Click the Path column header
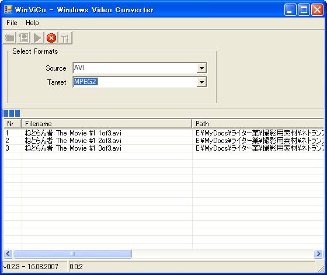Screen dimensions: 327x275 pyautogui.click(x=258, y=124)
